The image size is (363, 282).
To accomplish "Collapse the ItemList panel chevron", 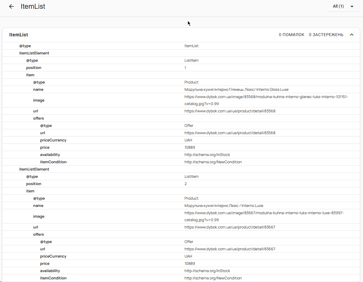I will (x=352, y=35).
